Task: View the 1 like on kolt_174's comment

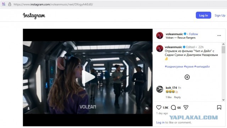Action: click(x=168, y=97)
